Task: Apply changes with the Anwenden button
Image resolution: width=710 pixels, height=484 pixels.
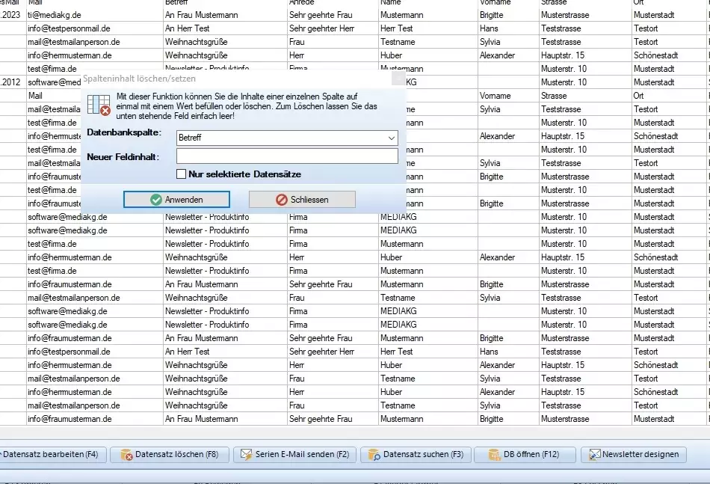Action: (176, 200)
